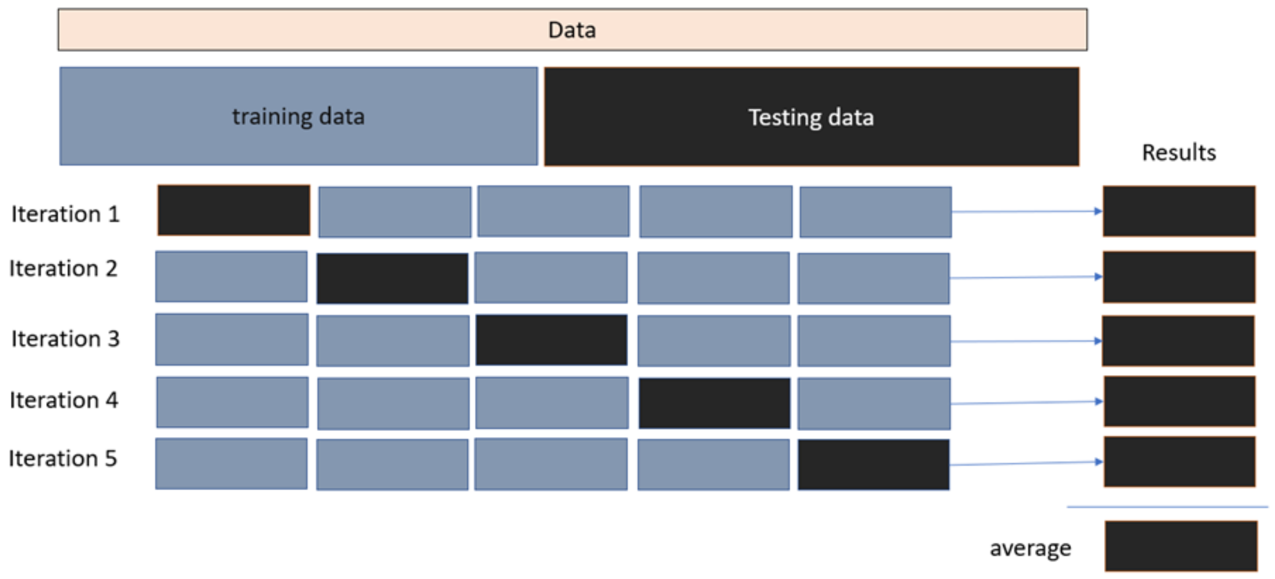The height and width of the screenshot is (579, 1275).
Task: Click the Iteration 4 label
Action: [64, 400]
